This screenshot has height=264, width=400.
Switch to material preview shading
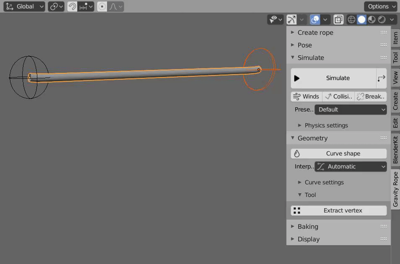371,19
